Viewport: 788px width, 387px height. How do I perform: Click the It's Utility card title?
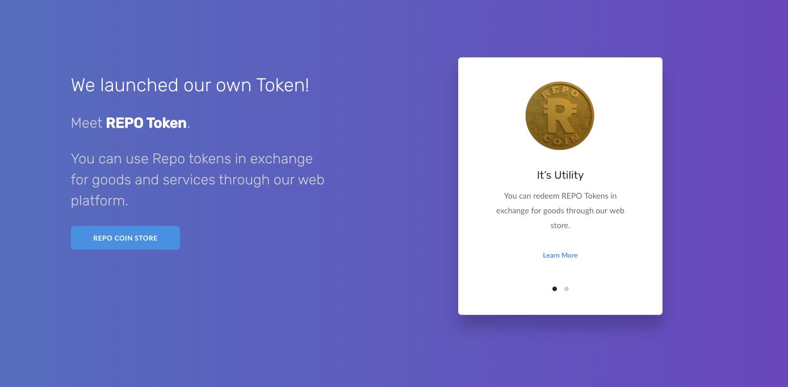coord(560,175)
